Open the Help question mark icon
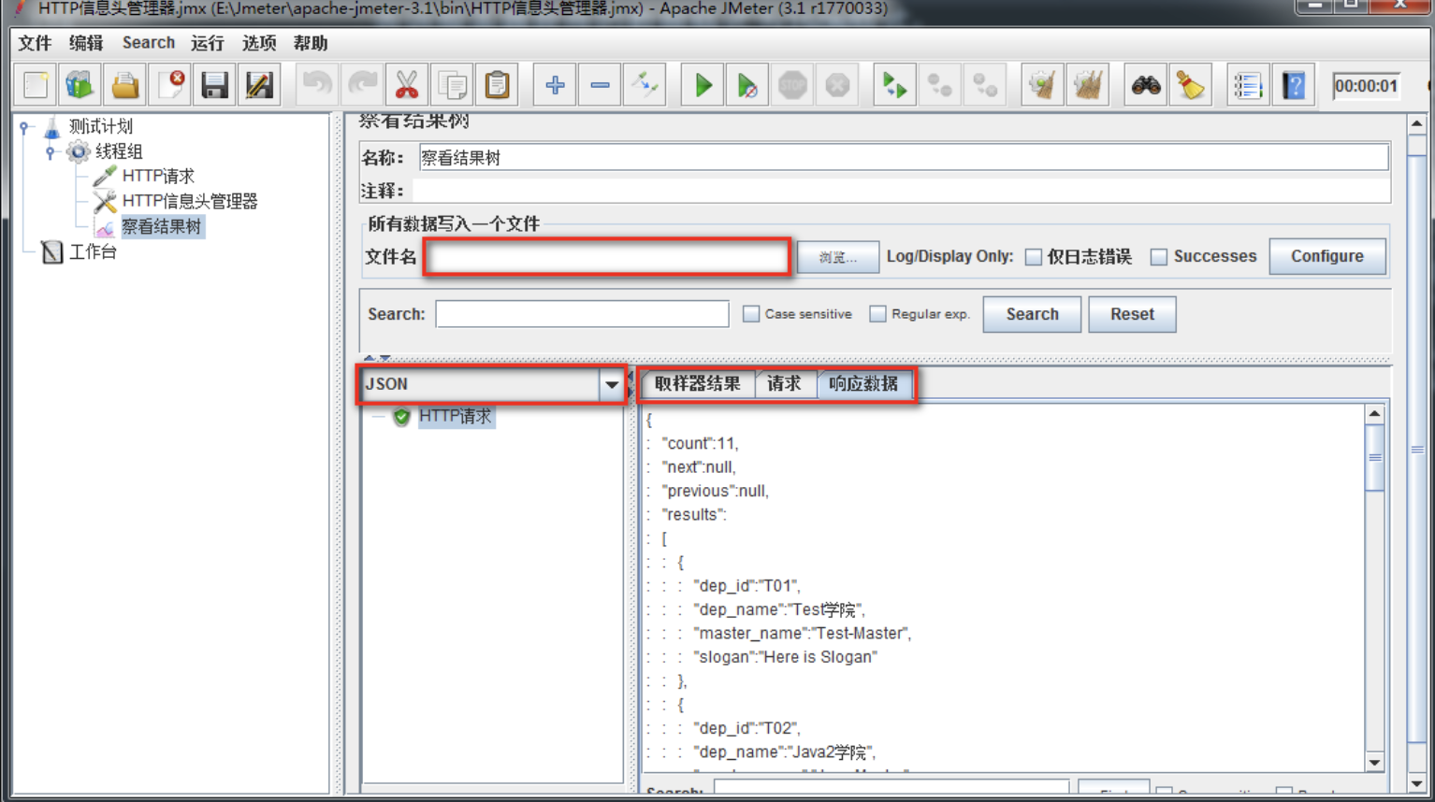The width and height of the screenshot is (1435, 802). [x=1294, y=86]
